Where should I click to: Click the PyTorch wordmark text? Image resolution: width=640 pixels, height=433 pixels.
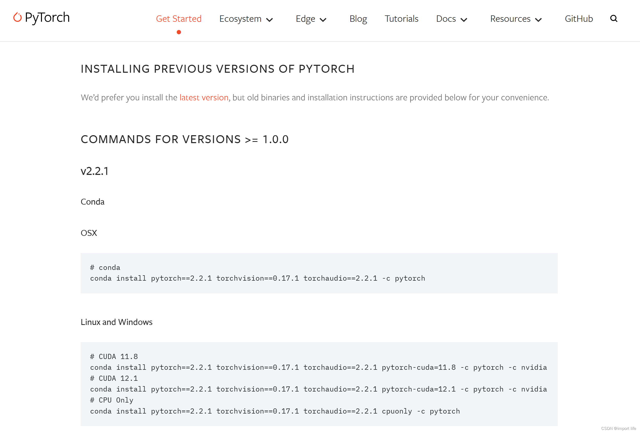pyautogui.click(x=47, y=17)
